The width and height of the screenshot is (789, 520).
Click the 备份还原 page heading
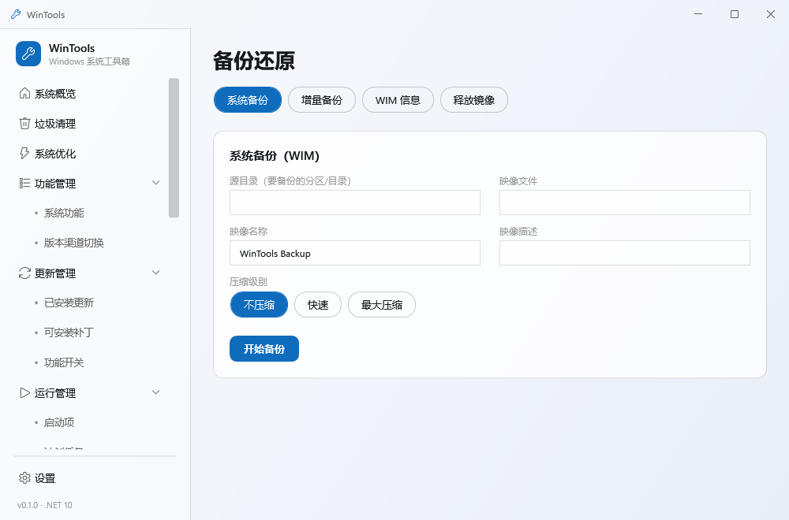pos(253,61)
